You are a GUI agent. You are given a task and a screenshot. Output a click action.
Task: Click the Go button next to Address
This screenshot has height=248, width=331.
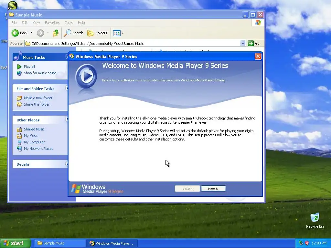pyautogui.click(x=254, y=44)
